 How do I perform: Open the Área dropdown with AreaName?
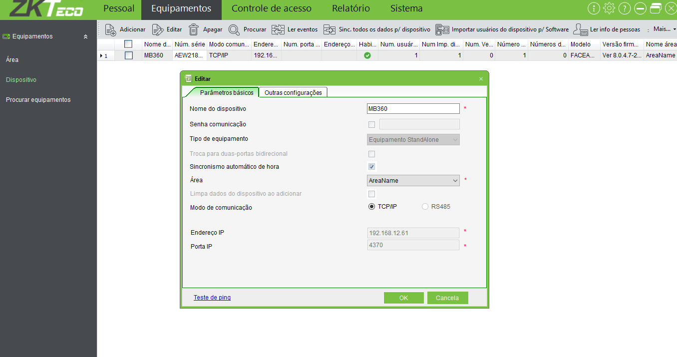coord(413,180)
